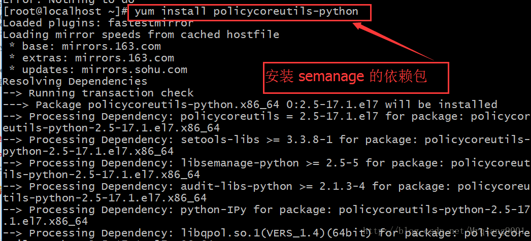Click the base mirrors.163.com hostname
Image resolution: width=531 pixels, height=241 pixels.
pyautogui.click(x=111, y=47)
